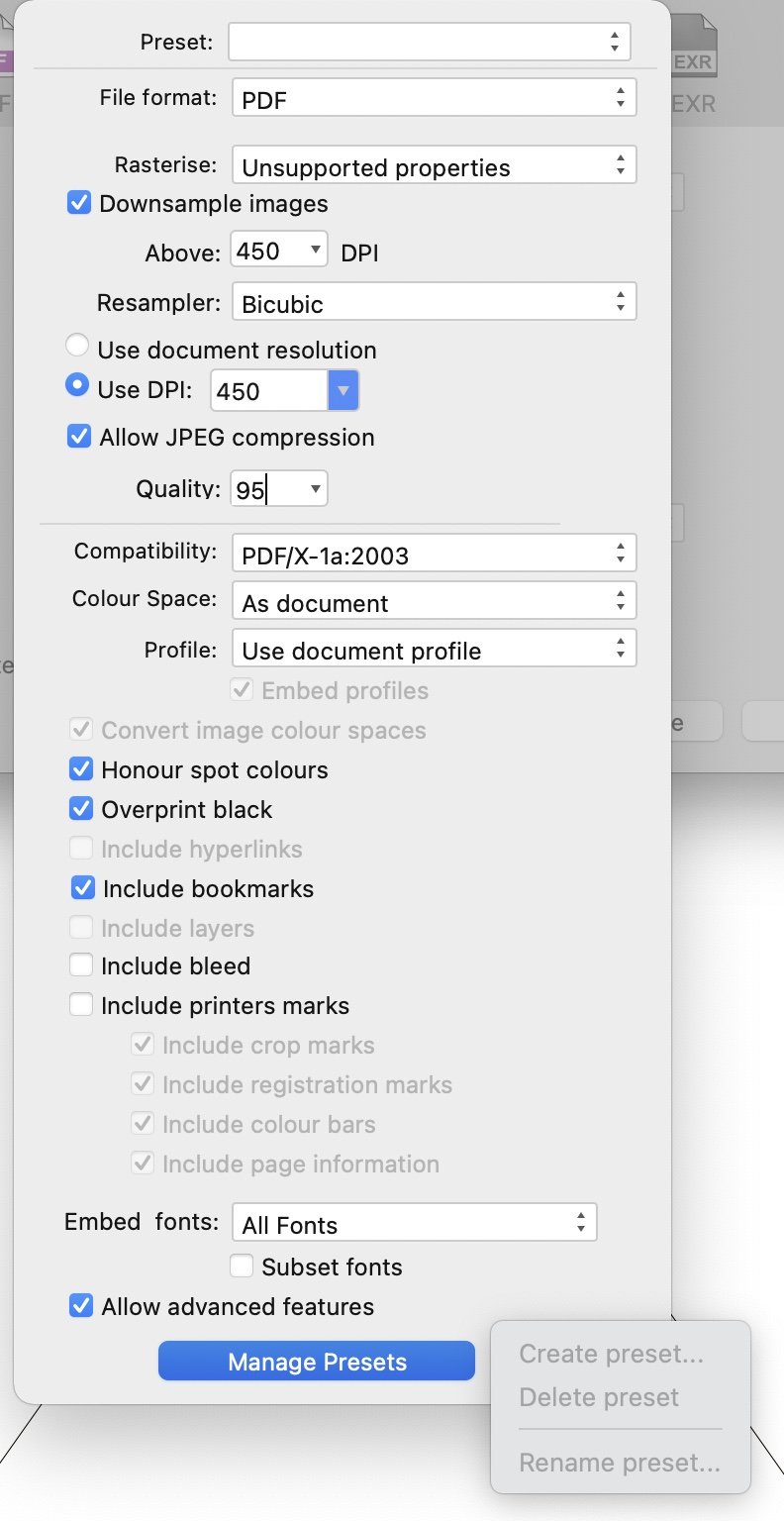Disable Allow JPEG compression
This screenshot has width=784, height=1521.
79,437
